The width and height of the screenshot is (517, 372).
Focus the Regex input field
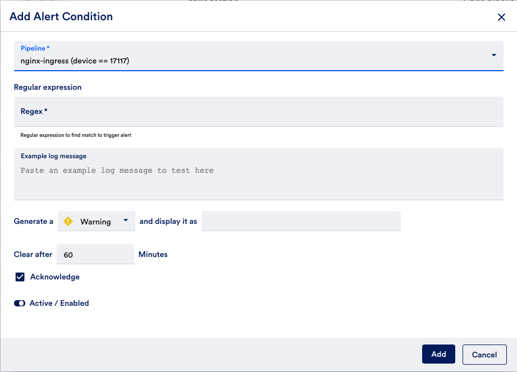tap(258, 112)
